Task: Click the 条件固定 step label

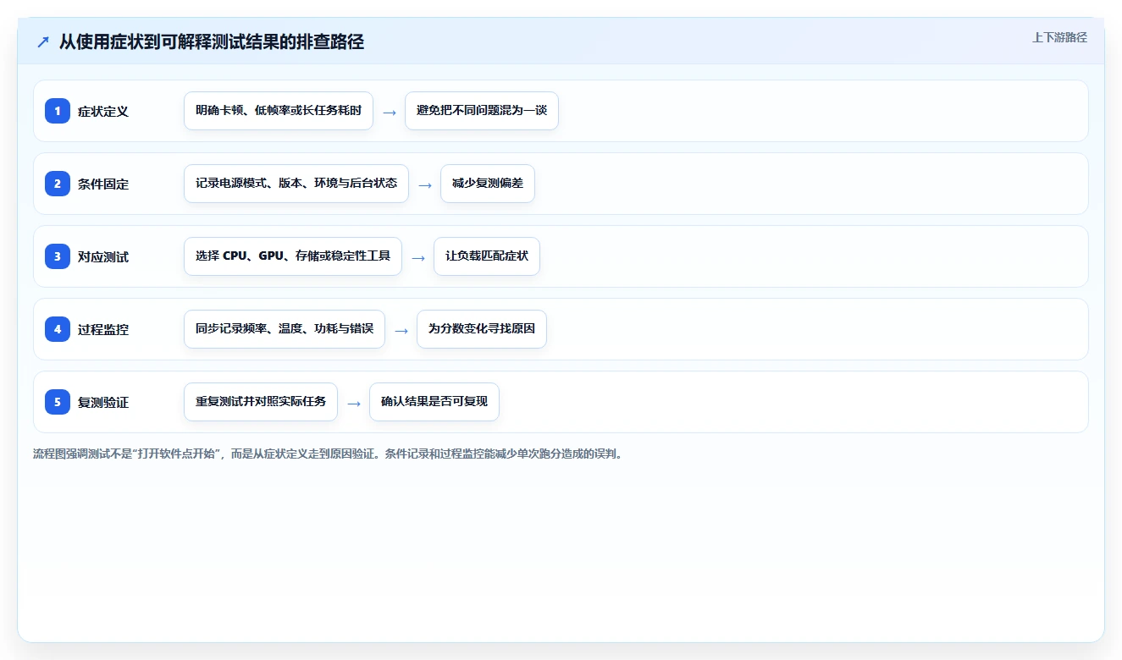Action: (103, 184)
